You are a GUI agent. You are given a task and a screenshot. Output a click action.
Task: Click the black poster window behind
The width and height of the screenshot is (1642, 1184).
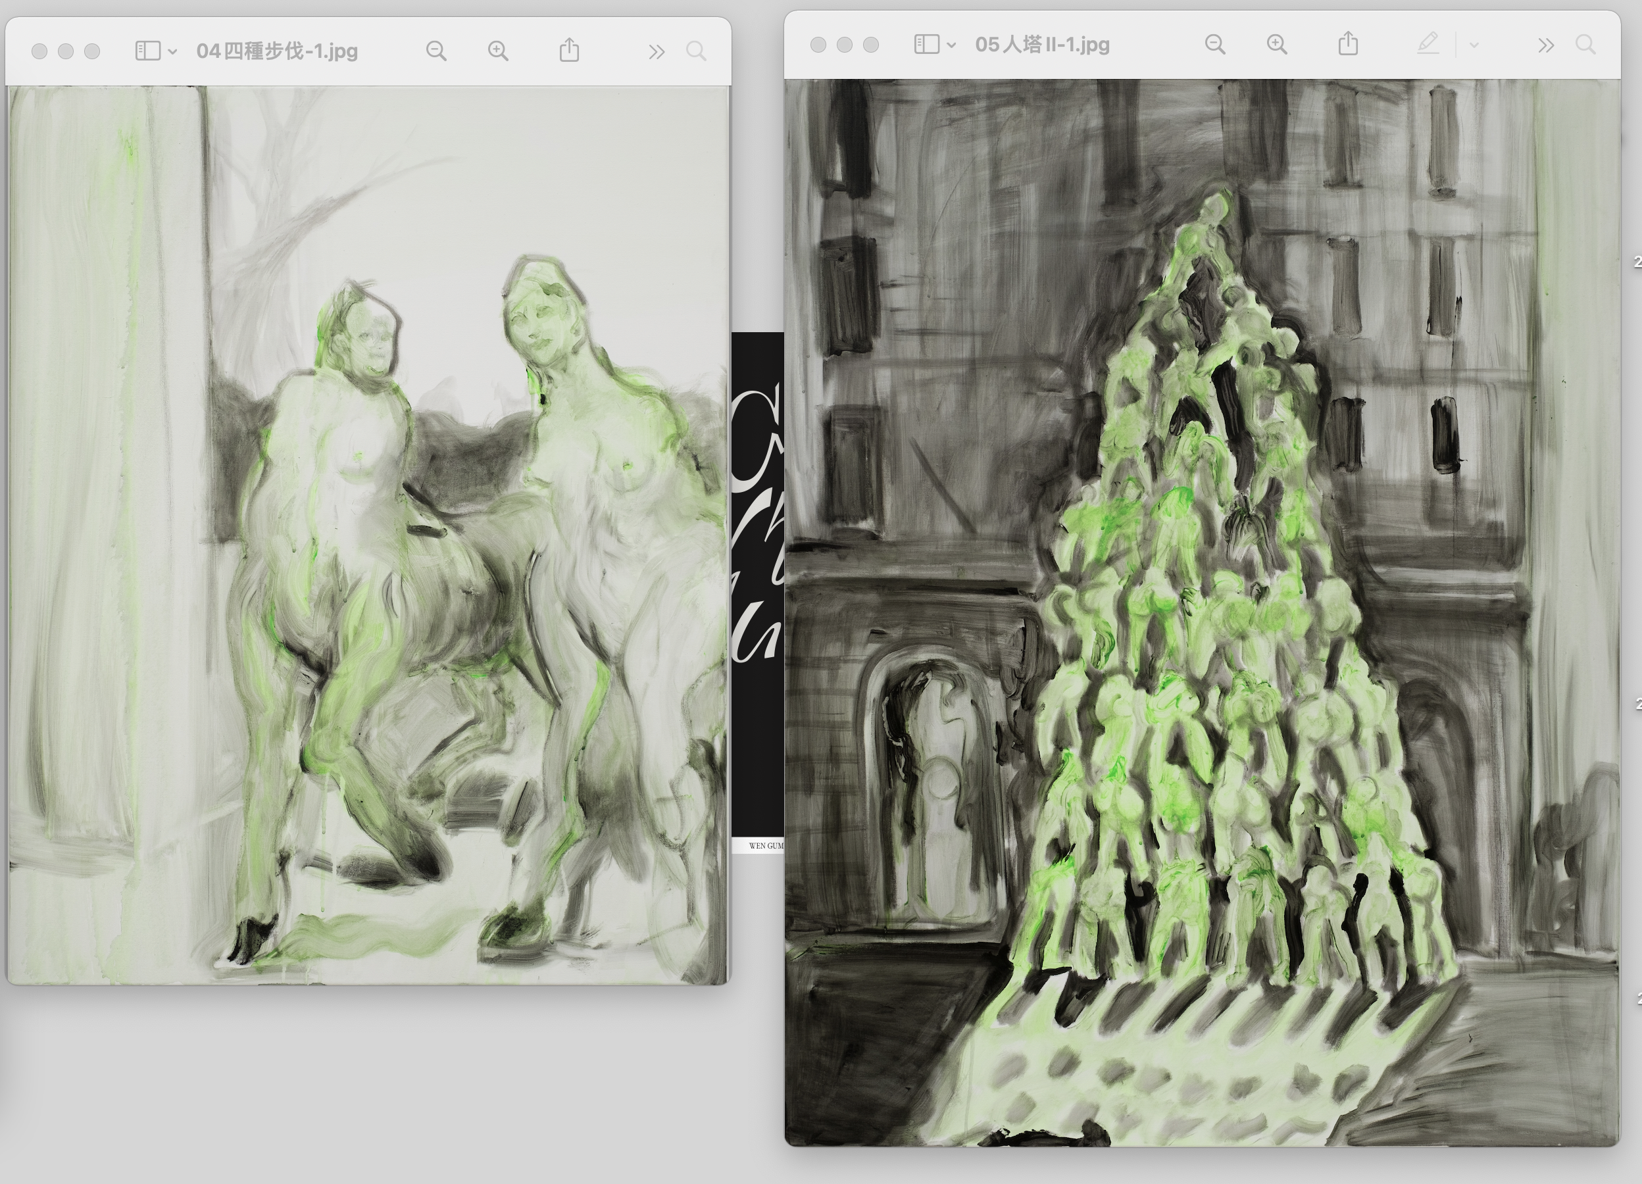(x=757, y=760)
